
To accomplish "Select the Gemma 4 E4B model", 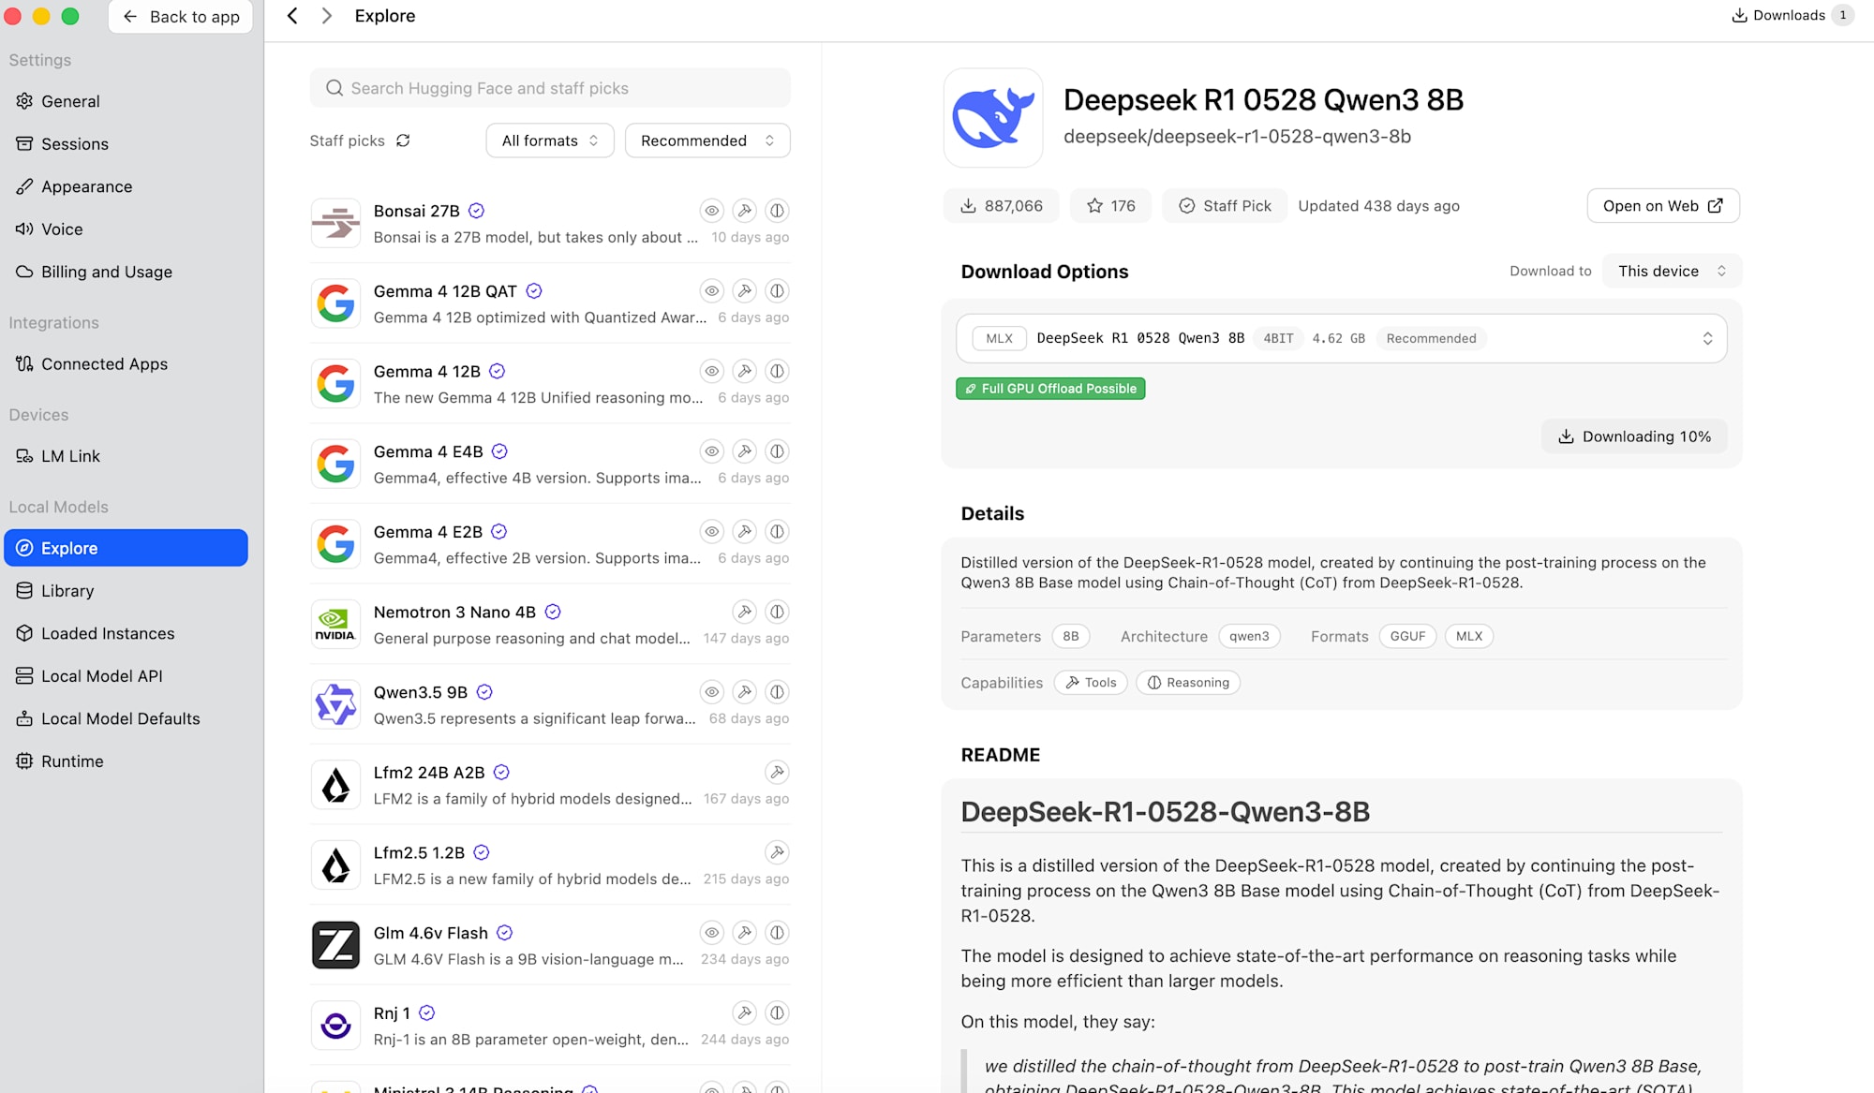I will point(550,464).
